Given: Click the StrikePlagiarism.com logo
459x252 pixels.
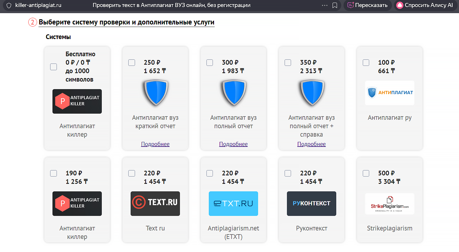Looking at the screenshot, I should coord(389,203).
